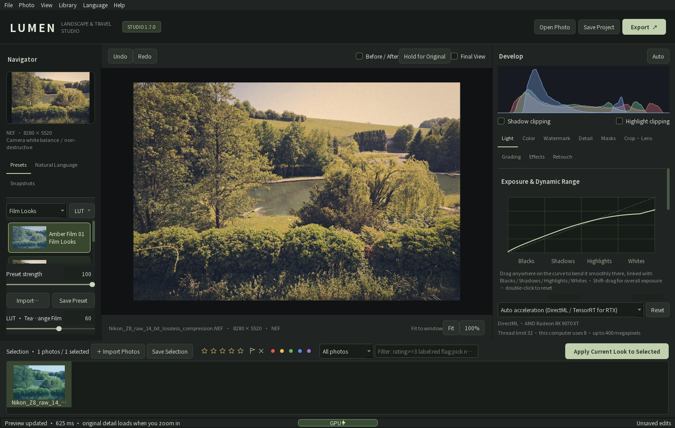Click the LUT Film intensity slider handle
The width and height of the screenshot is (675, 428).
tap(59, 328)
